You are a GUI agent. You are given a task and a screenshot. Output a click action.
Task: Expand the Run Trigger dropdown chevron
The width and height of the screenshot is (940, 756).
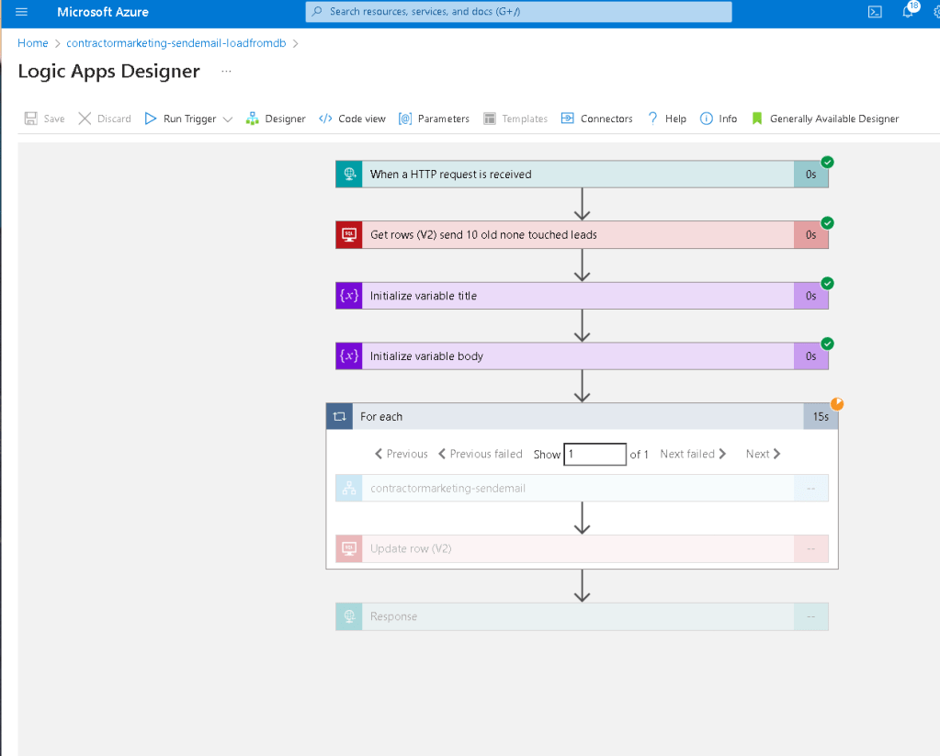coord(228,119)
